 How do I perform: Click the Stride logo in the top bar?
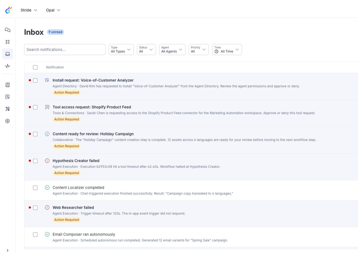[x=7, y=10]
